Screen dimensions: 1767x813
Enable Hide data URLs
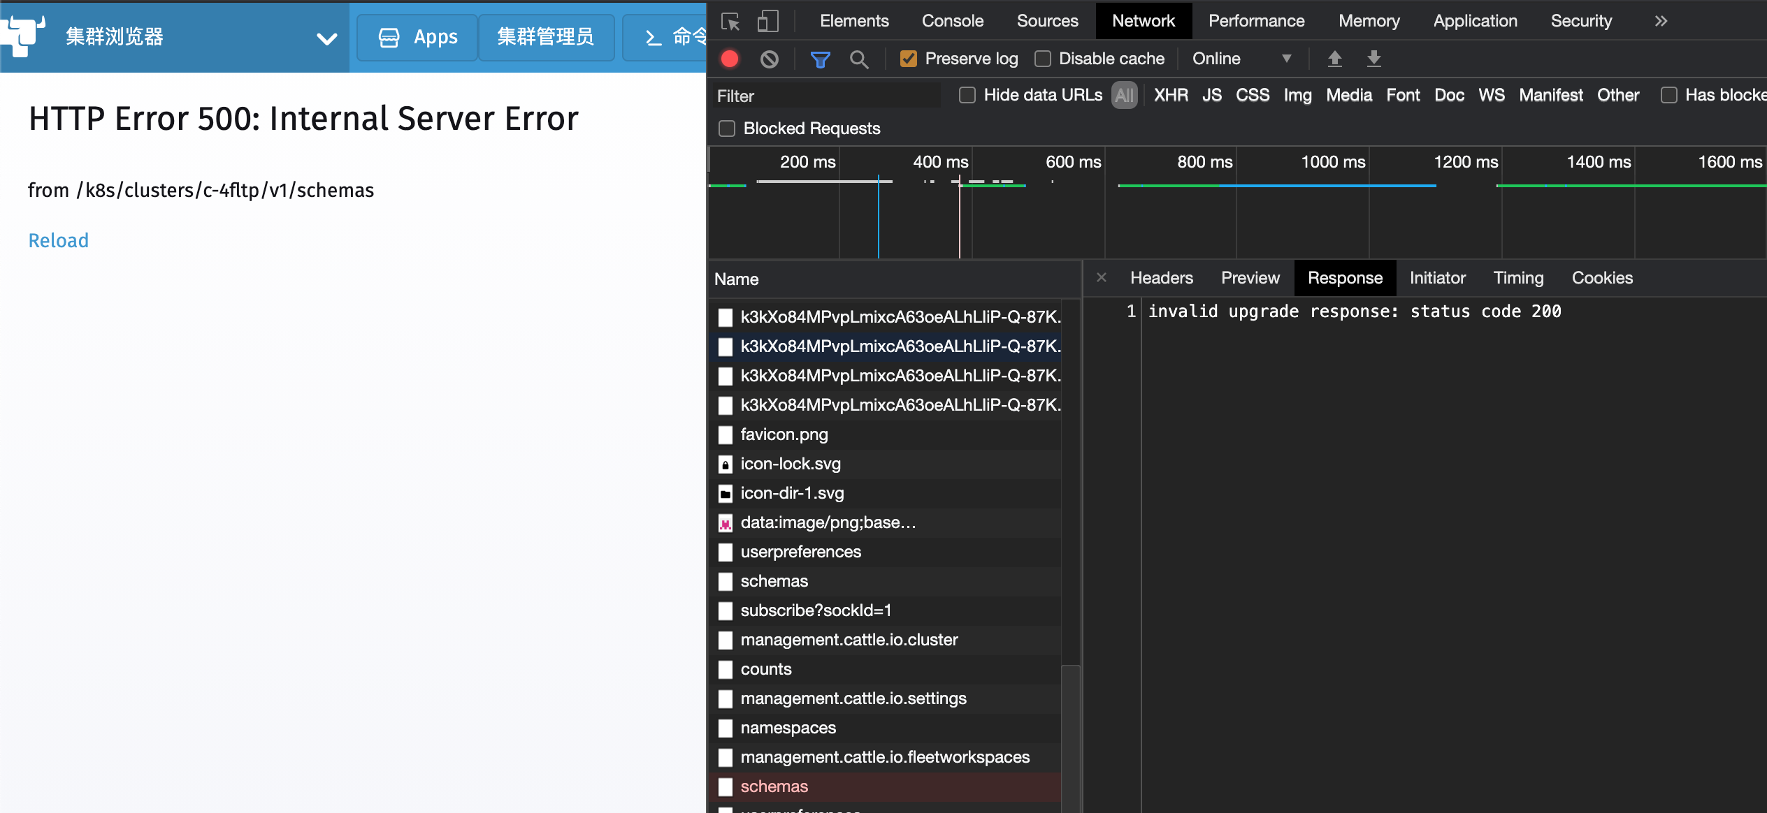[x=968, y=95]
